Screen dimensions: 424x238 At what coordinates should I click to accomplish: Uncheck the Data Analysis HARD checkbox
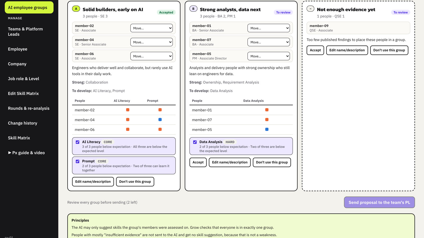click(195, 142)
